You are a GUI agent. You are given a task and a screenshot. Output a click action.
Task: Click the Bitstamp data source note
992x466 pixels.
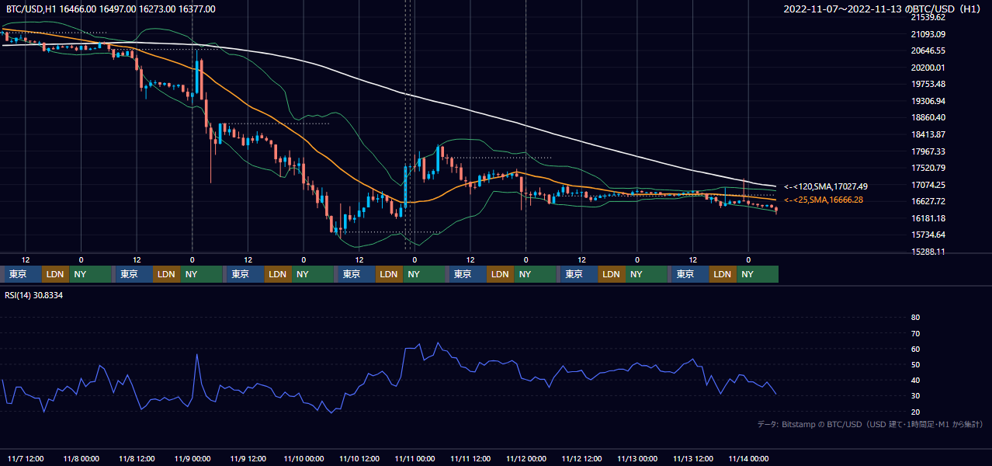[870, 424]
